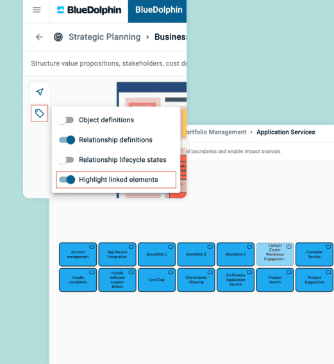Click service icon on Handle complaints
This screenshot has width=334, height=364.
coord(92,273)
